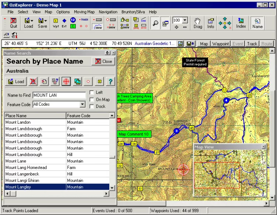Screen dimensions: 277x215
Task: Open the Moving Map menu
Action: tap(84, 12)
